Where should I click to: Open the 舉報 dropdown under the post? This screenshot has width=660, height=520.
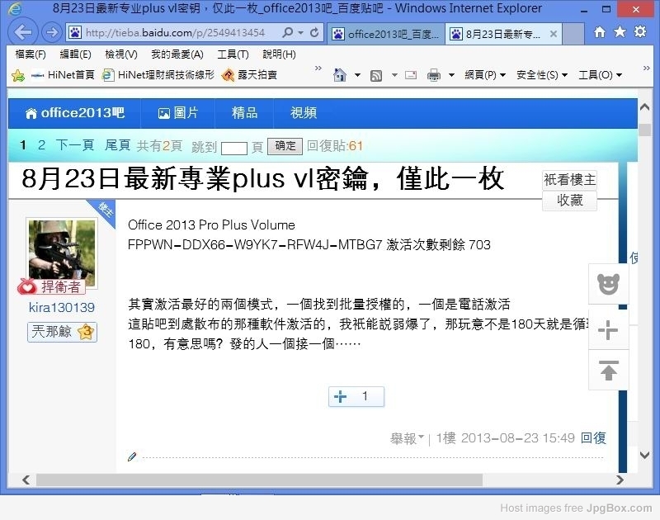coord(407,438)
